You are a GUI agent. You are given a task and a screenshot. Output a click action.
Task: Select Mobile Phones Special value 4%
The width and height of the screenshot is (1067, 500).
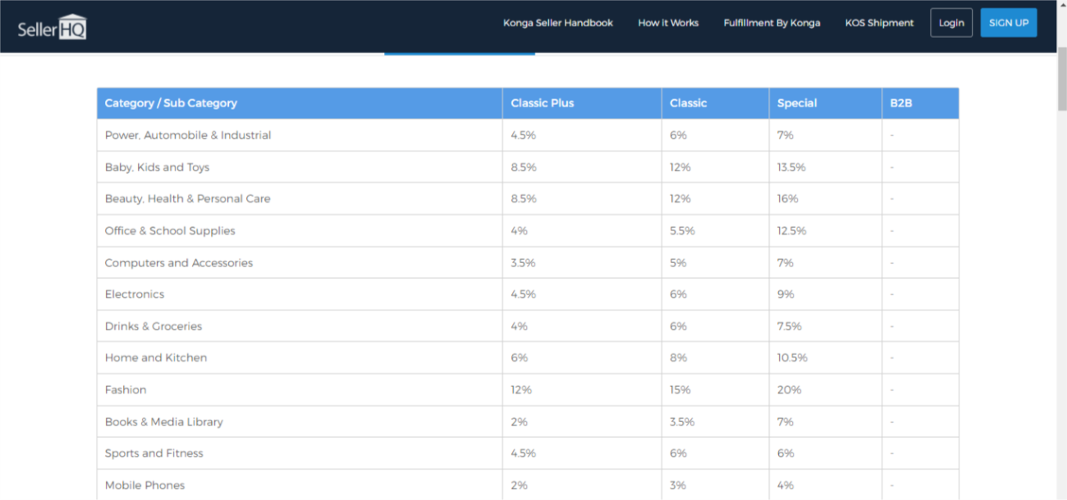point(785,485)
